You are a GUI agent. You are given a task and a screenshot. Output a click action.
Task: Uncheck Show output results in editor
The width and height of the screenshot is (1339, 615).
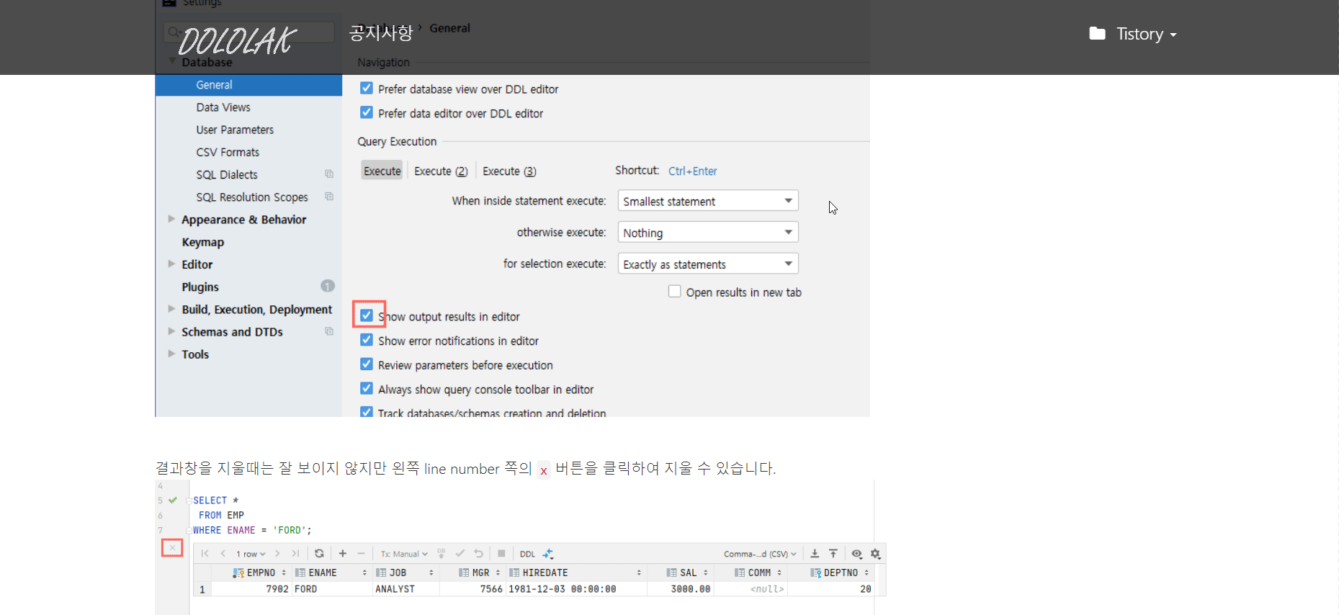(x=367, y=315)
